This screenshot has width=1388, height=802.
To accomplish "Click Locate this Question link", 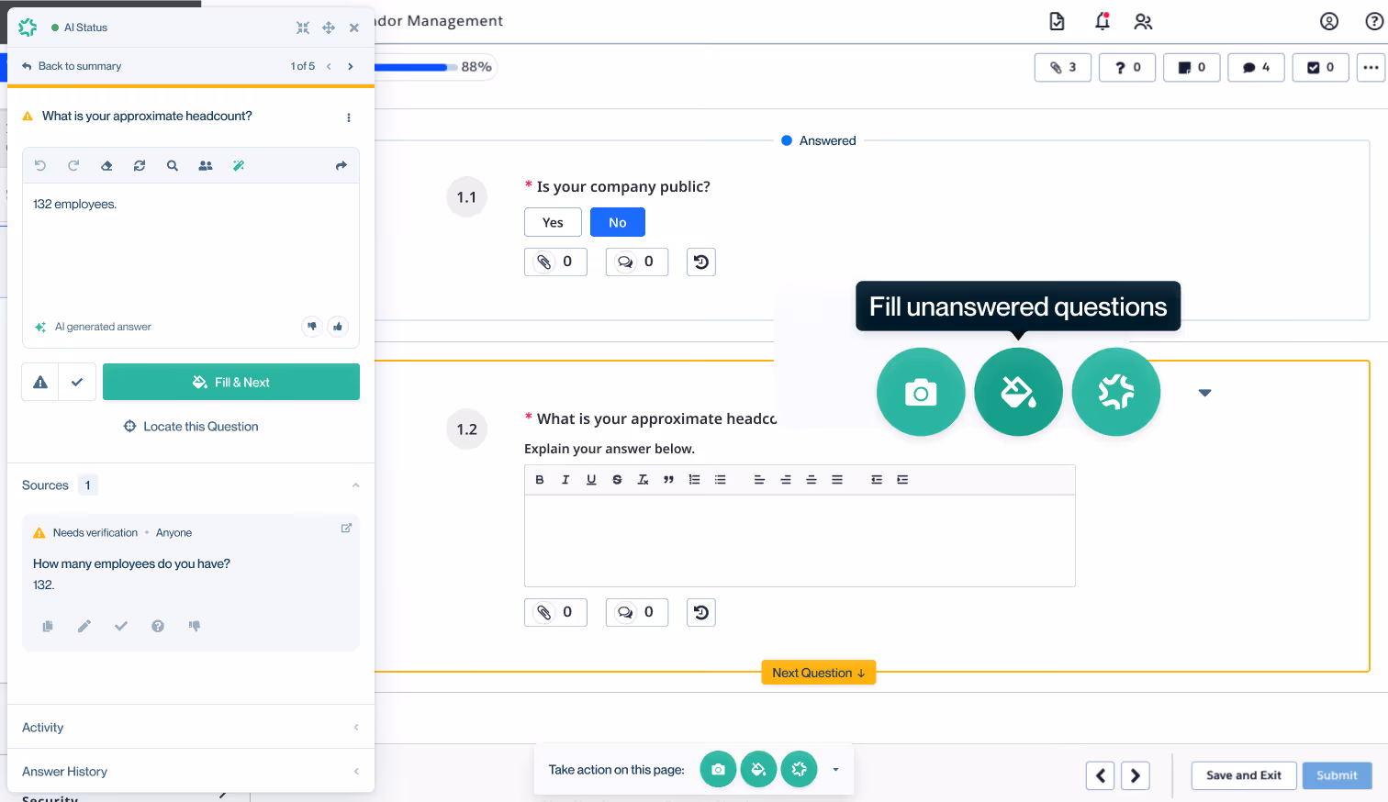I will (x=191, y=427).
